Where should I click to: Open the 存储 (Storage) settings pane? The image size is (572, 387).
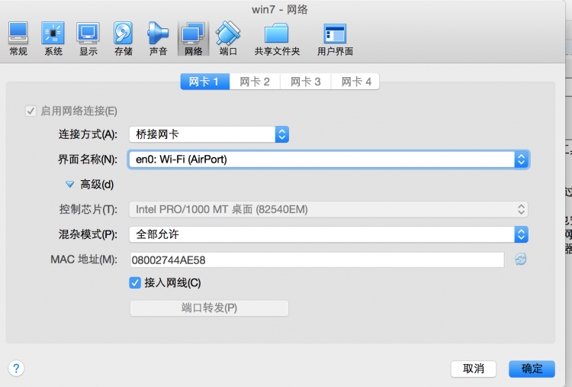124,39
